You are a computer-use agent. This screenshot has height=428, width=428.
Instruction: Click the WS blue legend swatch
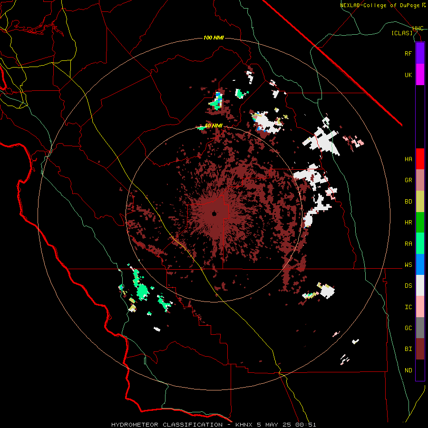click(420, 264)
